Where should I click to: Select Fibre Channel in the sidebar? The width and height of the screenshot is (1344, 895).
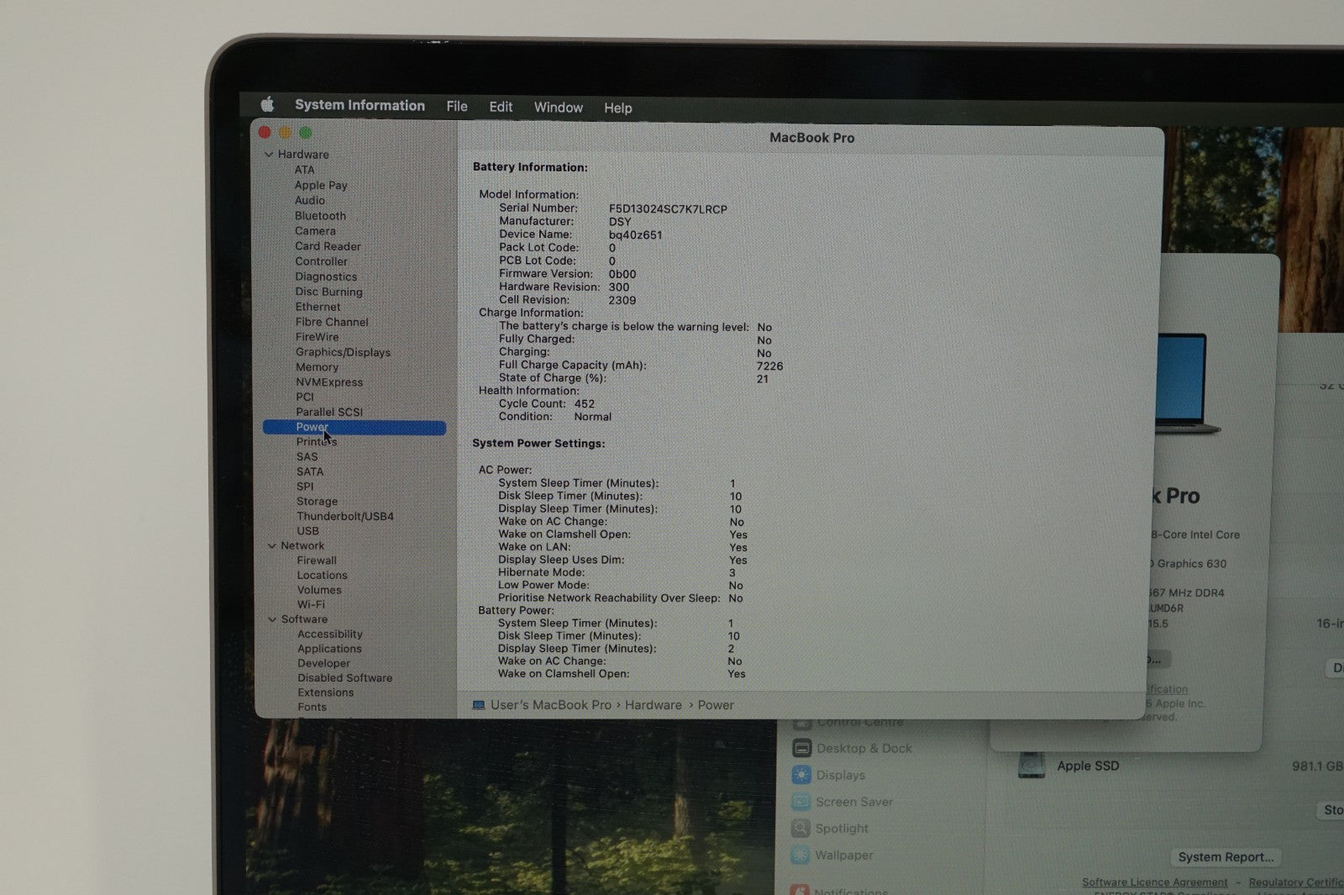(332, 322)
